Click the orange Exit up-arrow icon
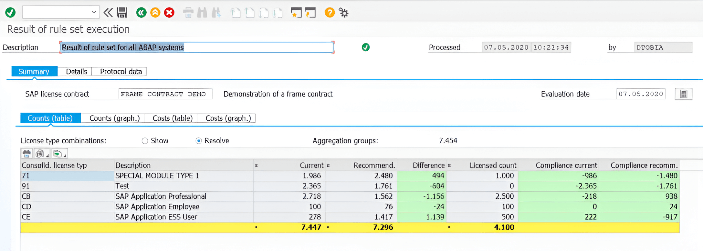 click(x=155, y=13)
